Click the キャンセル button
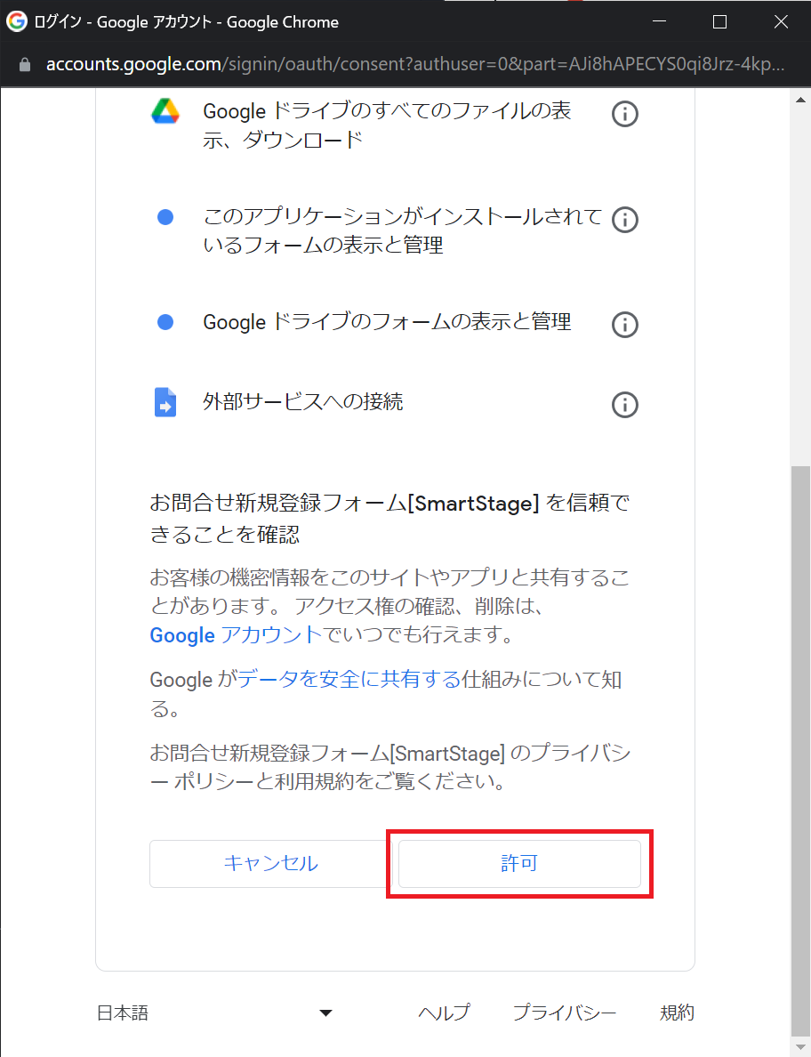This screenshot has height=1057, width=811. [271, 864]
